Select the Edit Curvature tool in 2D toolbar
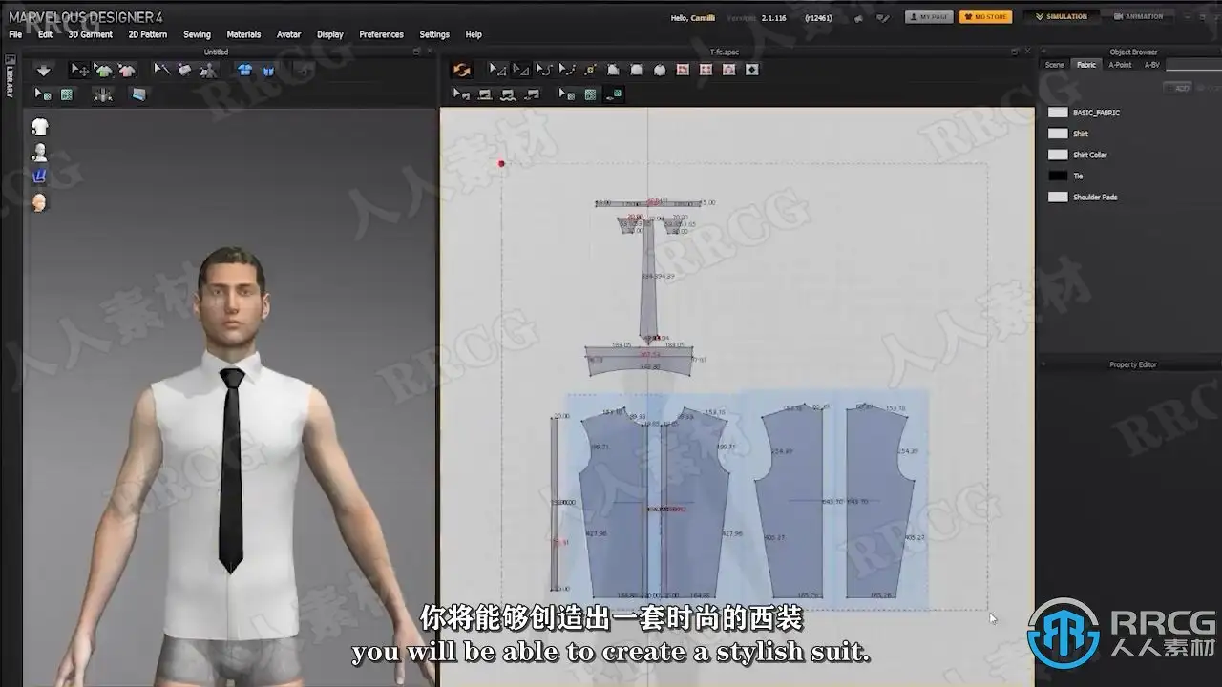1222x687 pixels. click(x=543, y=70)
